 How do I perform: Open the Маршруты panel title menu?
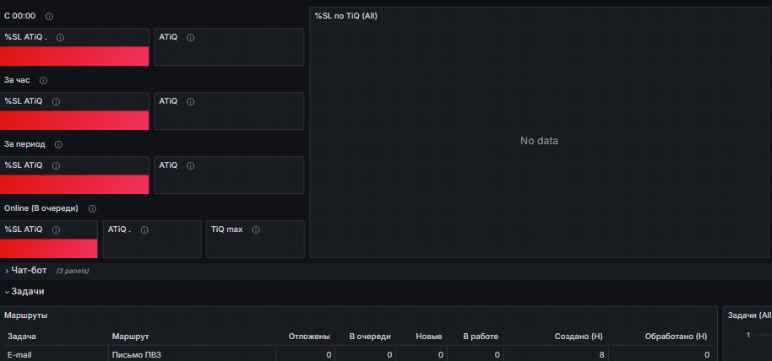[x=25, y=315]
